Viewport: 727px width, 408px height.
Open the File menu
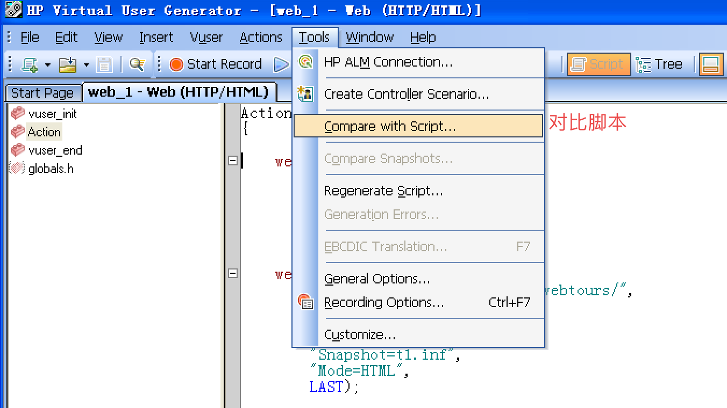click(30, 38)
